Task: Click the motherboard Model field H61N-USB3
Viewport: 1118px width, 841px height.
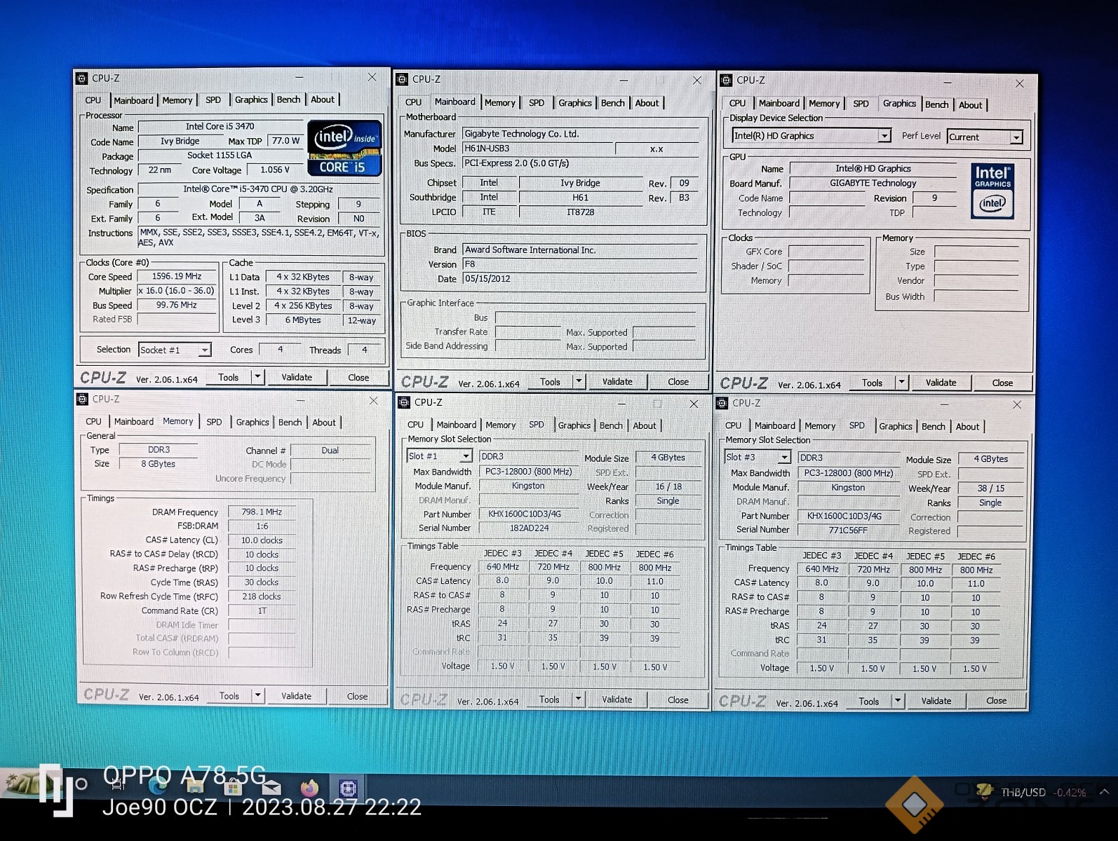Action: click(537, 149)
